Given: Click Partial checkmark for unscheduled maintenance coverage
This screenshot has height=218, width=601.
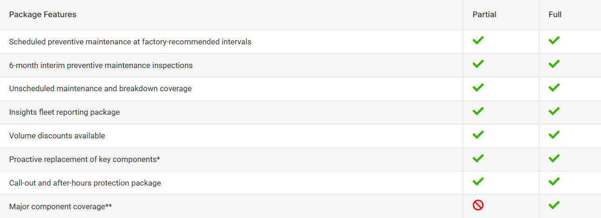Looking at the screenshot, I should 478,87.
